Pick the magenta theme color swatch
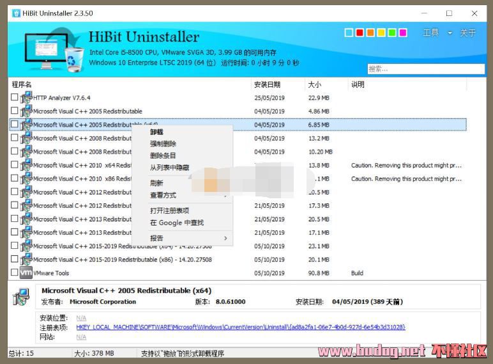The image size is (493, 364). click(x=403, y=33)
